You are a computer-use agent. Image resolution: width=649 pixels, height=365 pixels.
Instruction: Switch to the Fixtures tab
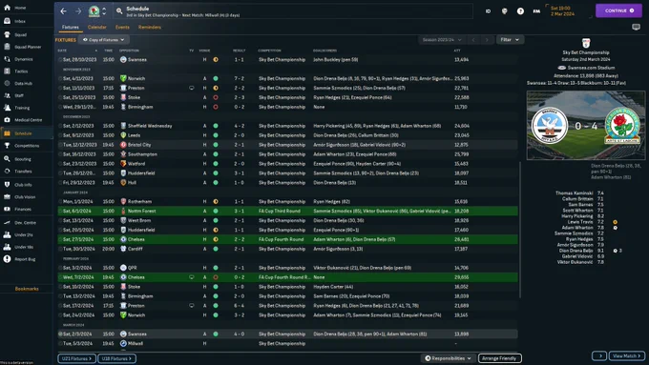(x=71, y=28)
